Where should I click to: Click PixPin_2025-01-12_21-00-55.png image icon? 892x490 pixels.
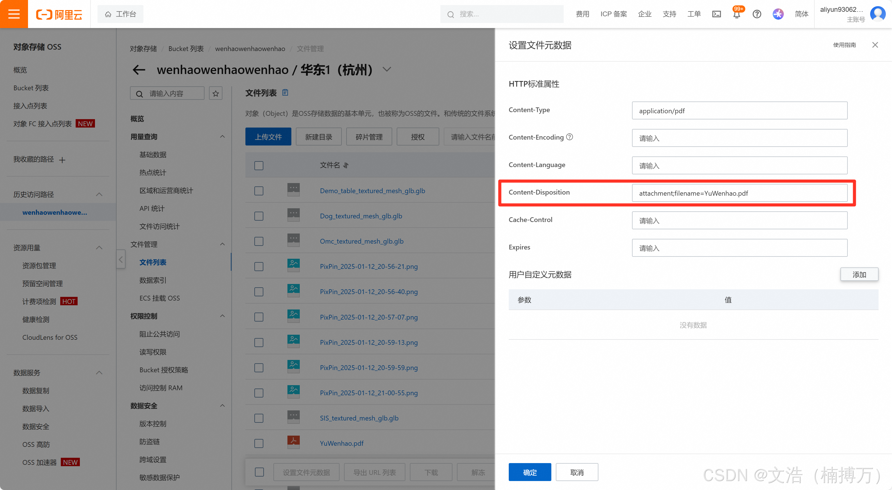(293, 392)
